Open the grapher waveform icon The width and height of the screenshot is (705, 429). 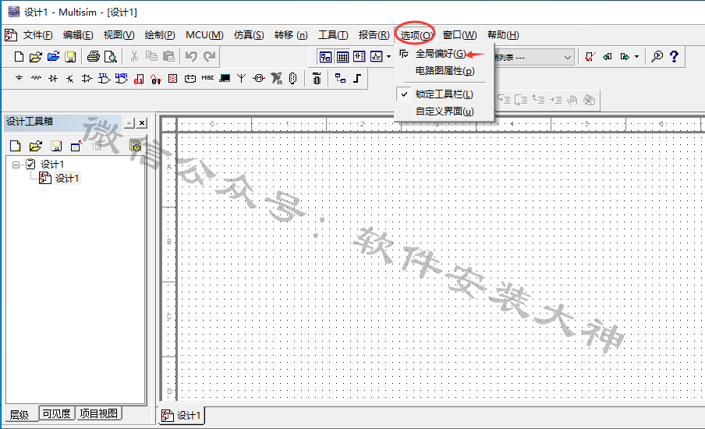coord(377,57)
